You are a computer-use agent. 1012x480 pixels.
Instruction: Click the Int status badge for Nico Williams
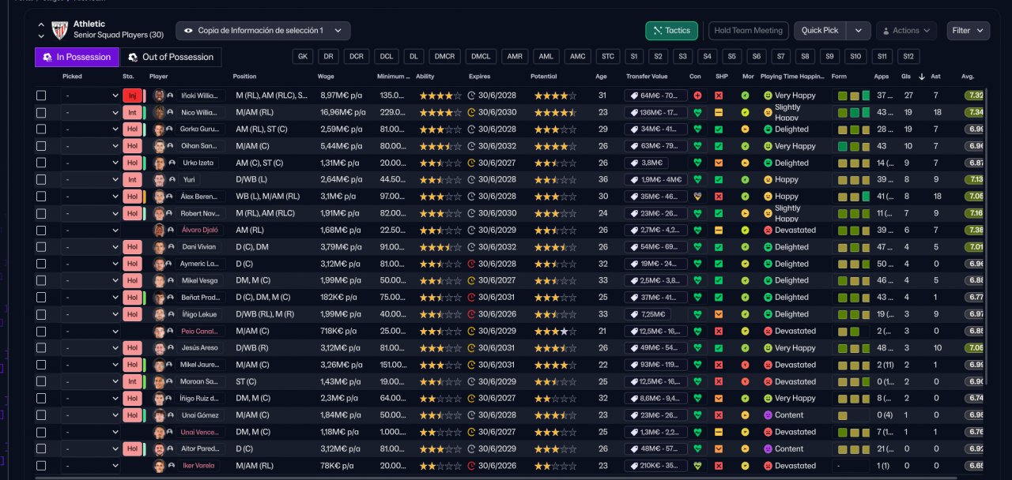[132, 112]
